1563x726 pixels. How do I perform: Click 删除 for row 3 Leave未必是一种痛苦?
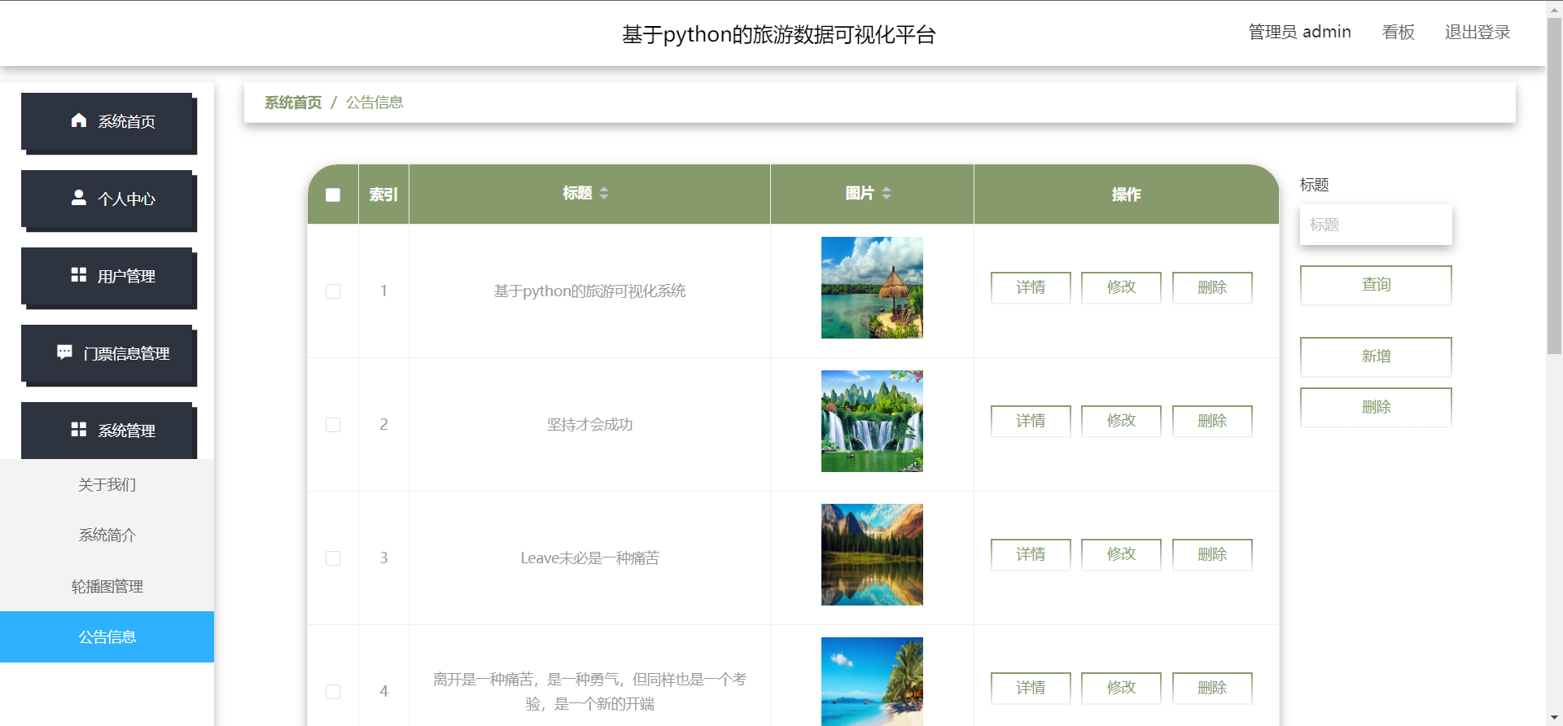(1212, 554)
